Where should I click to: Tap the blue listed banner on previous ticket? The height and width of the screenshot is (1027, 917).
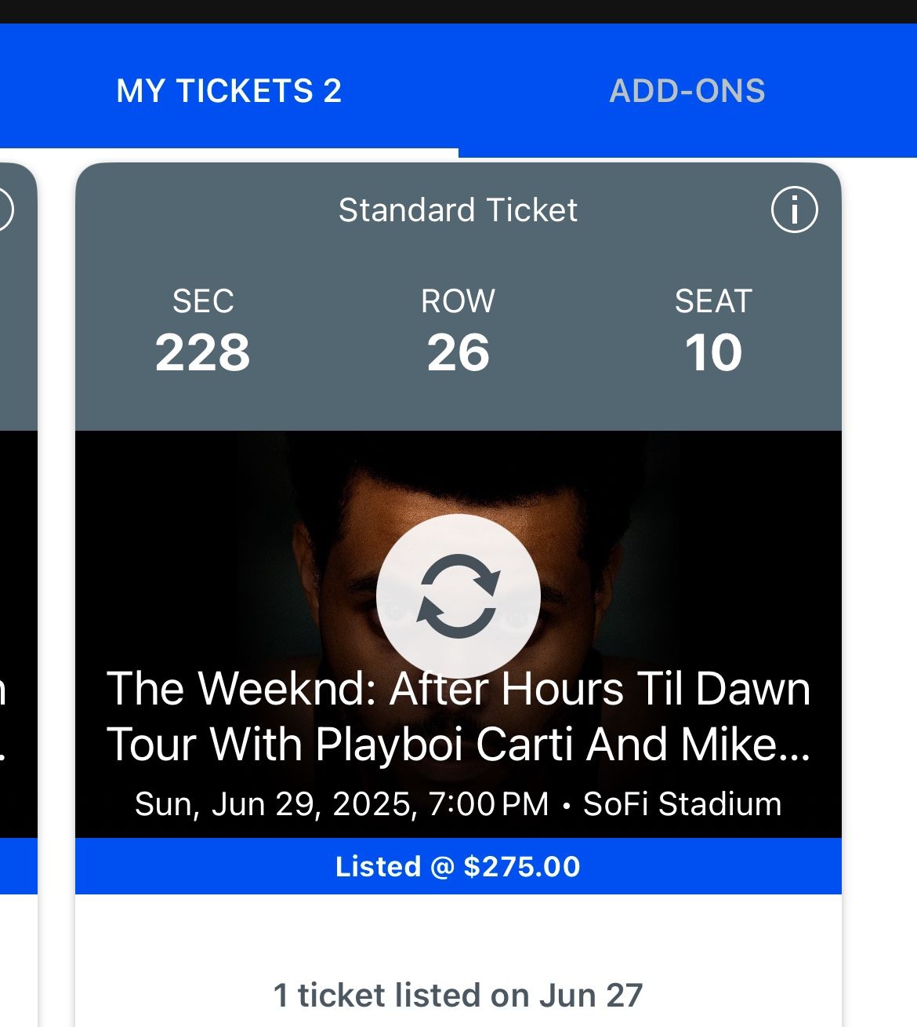(17, 866)
